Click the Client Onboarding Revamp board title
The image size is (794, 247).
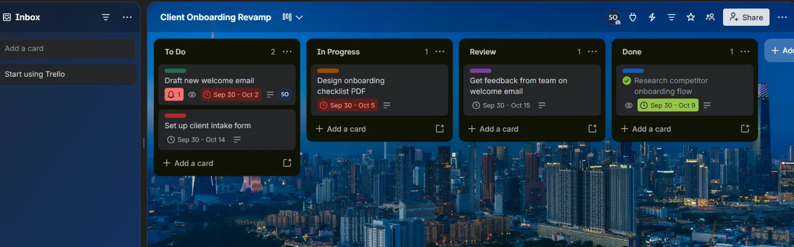(215, 17)
